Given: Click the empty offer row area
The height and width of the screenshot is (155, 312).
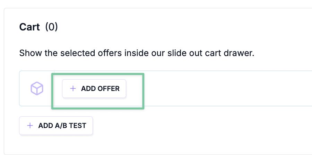Looking at the screenshot, I should 225,89.
